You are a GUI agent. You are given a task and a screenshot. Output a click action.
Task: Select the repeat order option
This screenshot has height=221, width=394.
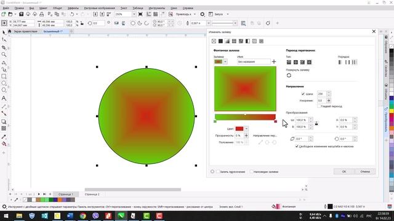pos(355,62)
